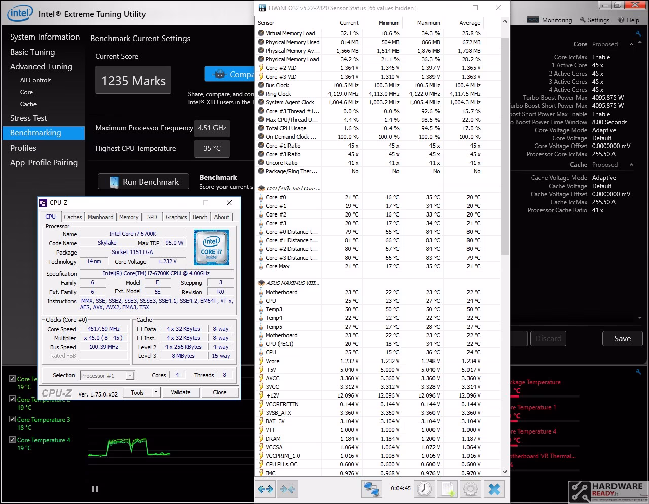The height and width of the screenshot is (504, 649).
Task: Collapse the Cache Proposed section chevron
Action: click(631, 165)
